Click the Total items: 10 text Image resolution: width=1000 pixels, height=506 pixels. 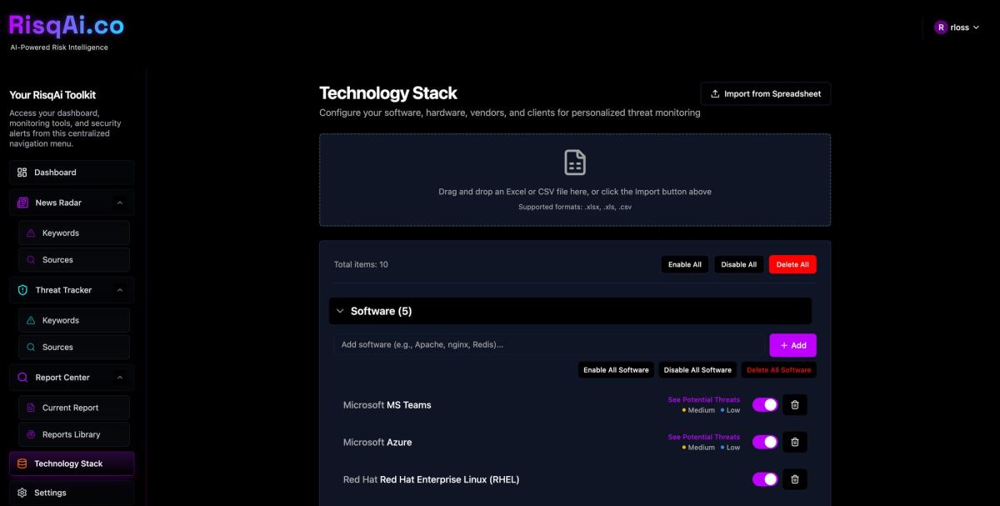tap(361, 265)
